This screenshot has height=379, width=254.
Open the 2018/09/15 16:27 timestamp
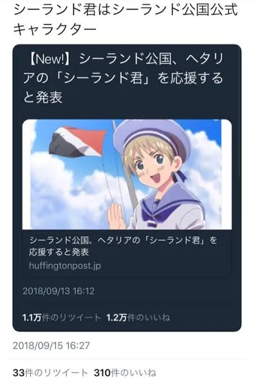pos(51,345)
